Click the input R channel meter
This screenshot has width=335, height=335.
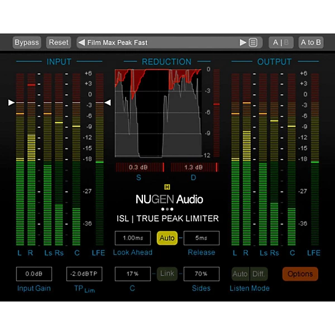click(31, 159)
